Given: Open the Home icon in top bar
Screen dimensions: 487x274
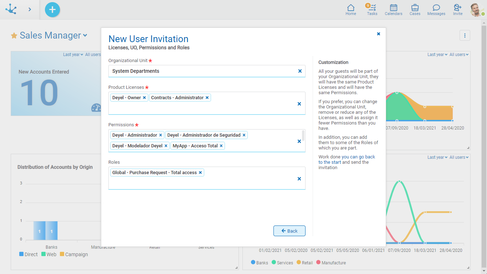Looking at the screenshot, I should coord(350,10).
